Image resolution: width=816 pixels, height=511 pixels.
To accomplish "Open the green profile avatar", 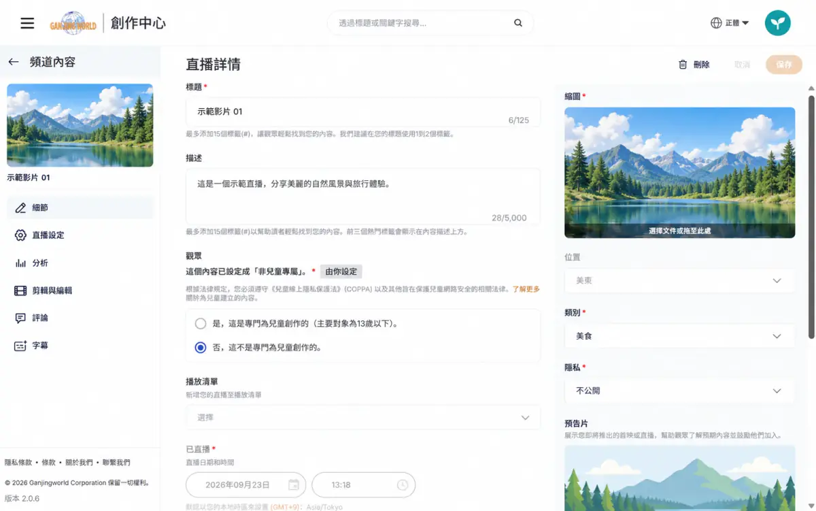I will tap(778, 23).
